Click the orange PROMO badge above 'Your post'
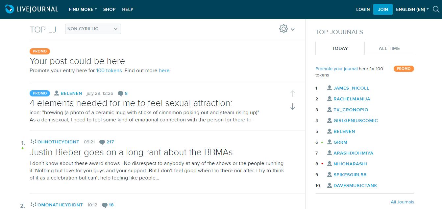 pos(40,51)
